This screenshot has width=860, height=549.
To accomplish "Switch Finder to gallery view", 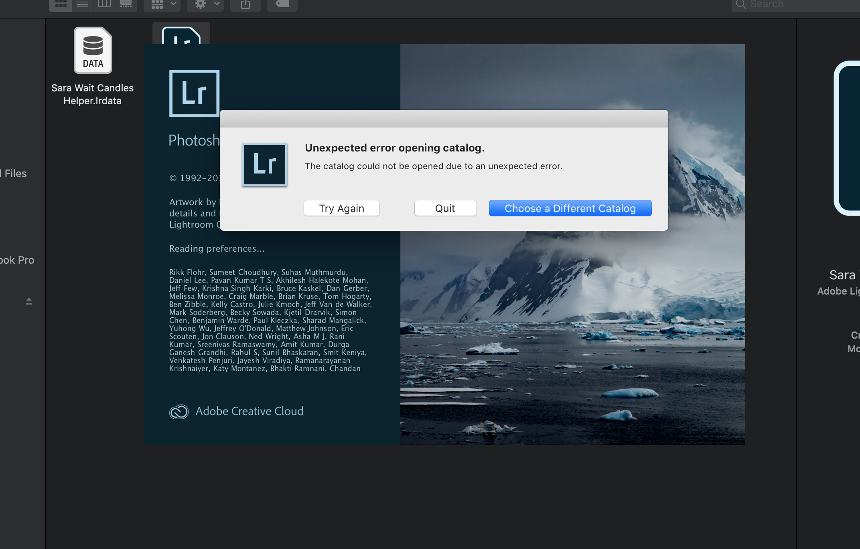I will pos(126,4).
